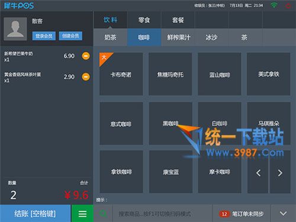Go to next product page arrow
The image size is (296, 222).
click(280, 172)
